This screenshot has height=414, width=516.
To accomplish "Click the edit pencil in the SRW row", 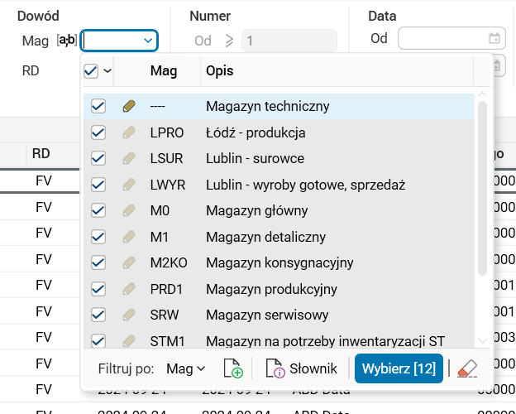I will pos(128,315).
